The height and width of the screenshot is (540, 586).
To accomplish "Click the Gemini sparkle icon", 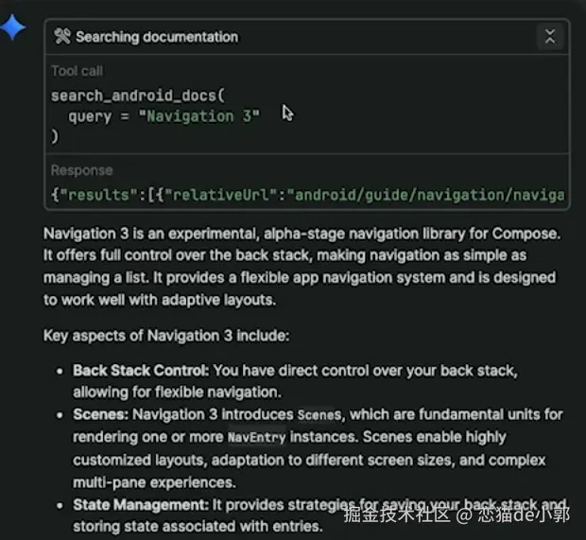I will (x=13, y=27).
